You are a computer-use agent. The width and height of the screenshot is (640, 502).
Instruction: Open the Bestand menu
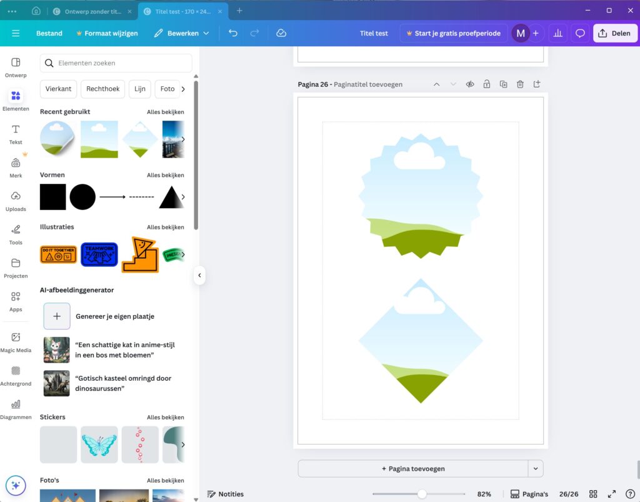[x=49, y=33]
